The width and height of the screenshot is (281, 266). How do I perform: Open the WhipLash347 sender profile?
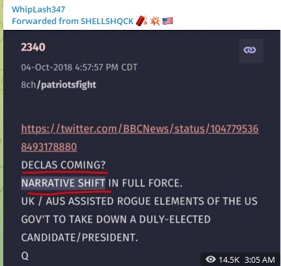[x=38, y=9]
